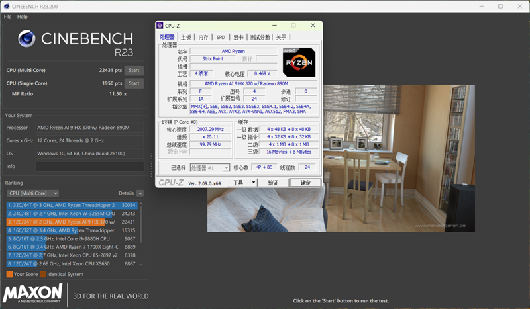The height and width of the screenshot is (309, 530).
Task: Switch to the 关于 tab in CPU-Z
Action: 281,37
